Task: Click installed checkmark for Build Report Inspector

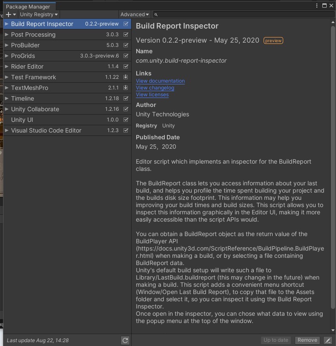Action: (x=126, y=24)
